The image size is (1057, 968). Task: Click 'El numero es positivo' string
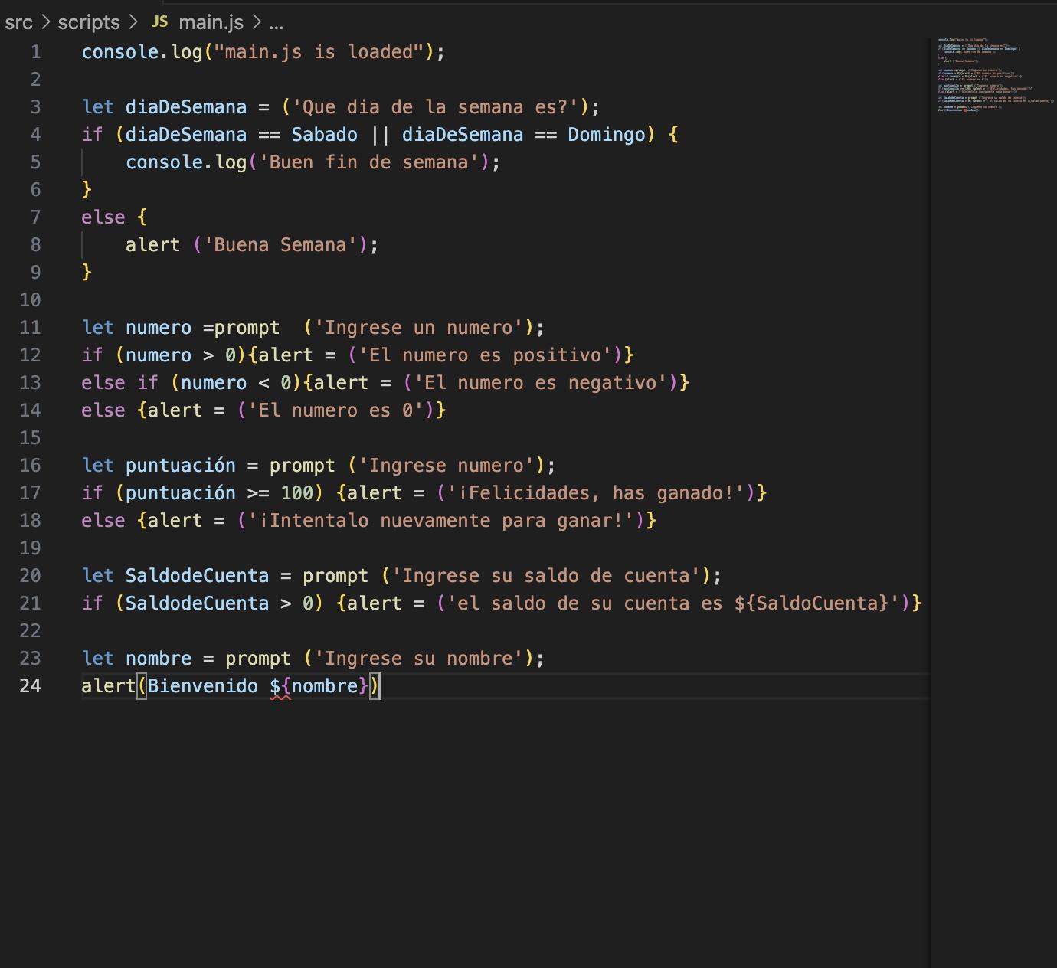click(485, 355)
